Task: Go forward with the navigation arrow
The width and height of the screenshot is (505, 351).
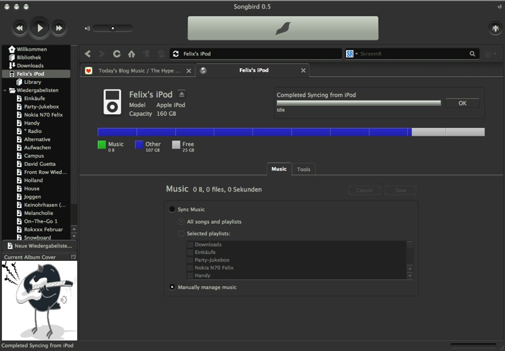Action: pyautogui.click(x=102, y=54)
